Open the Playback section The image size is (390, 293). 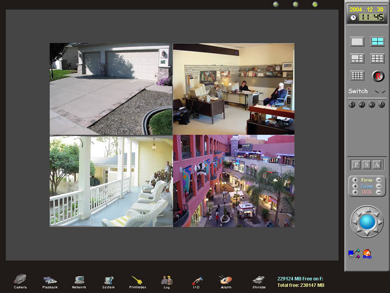pyautogui.click(x=50, y=280)
